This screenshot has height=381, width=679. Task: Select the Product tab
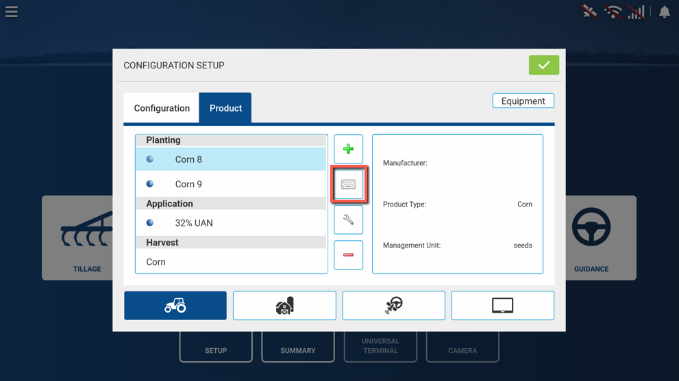(225, 108)
